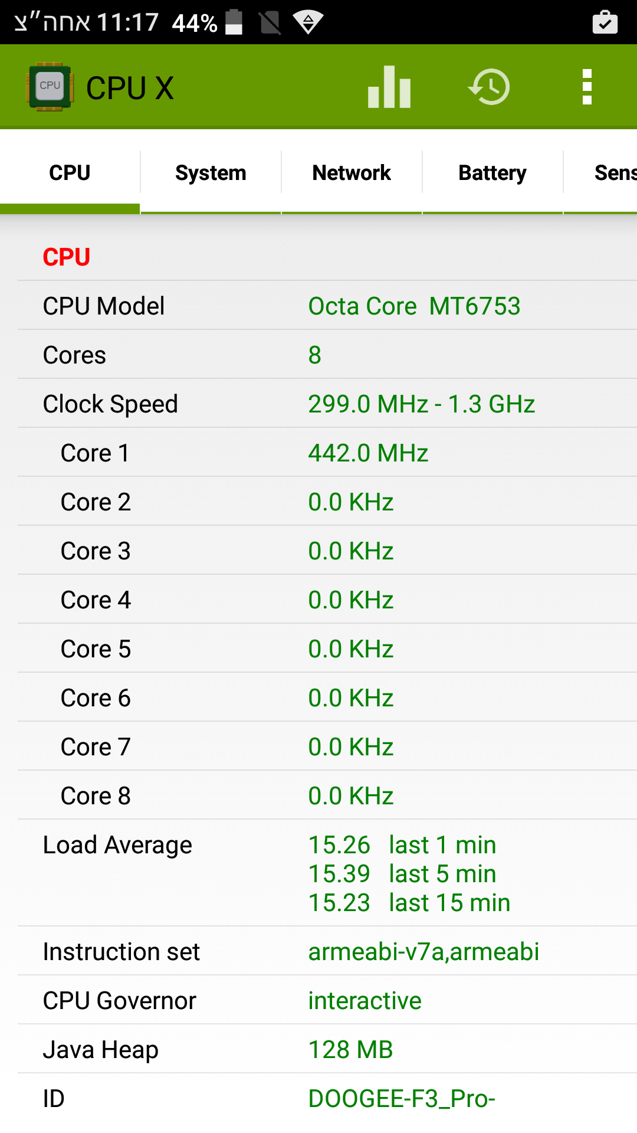Tap the CPU Model row
This screenshot has width=637, height=1133.
pyautogui.click(x=327, y=306)
